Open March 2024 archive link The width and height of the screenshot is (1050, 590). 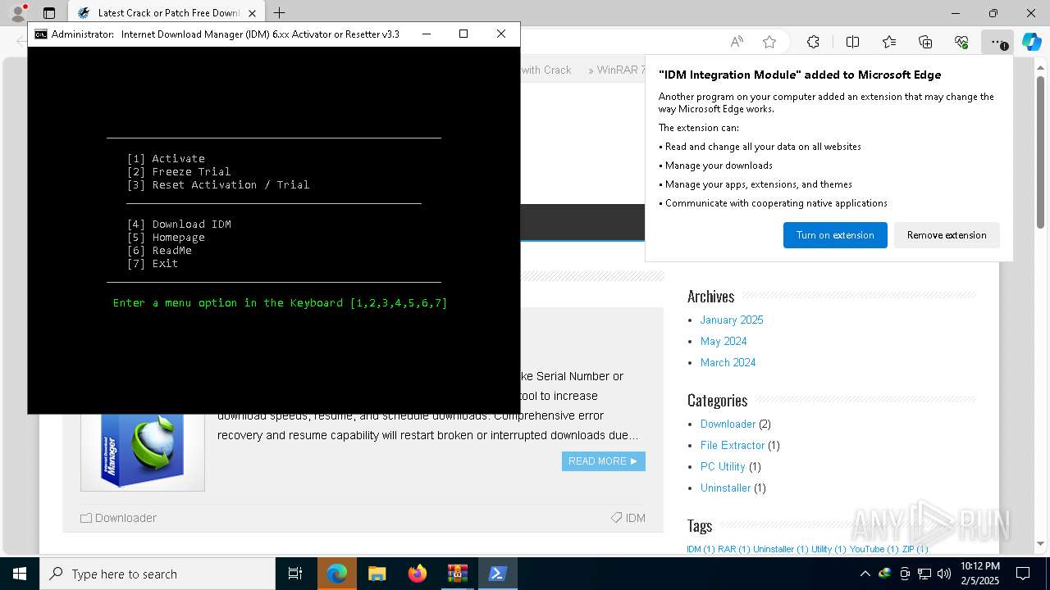click(x=728, y=362)
